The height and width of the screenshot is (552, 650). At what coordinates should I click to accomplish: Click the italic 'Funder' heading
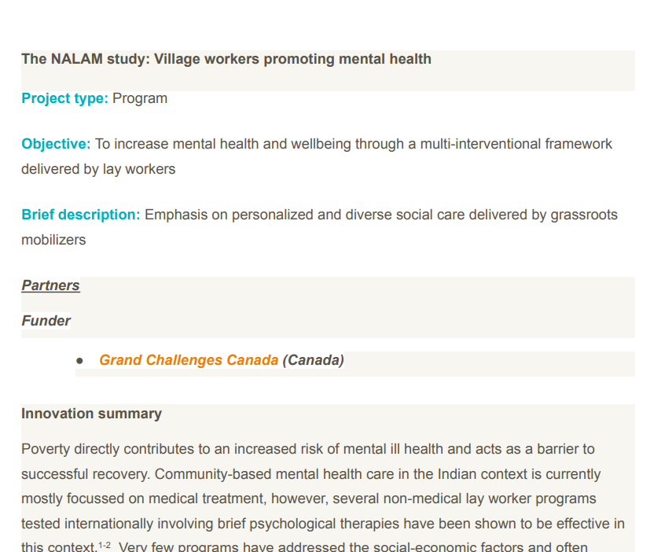(x=46, y=321)
